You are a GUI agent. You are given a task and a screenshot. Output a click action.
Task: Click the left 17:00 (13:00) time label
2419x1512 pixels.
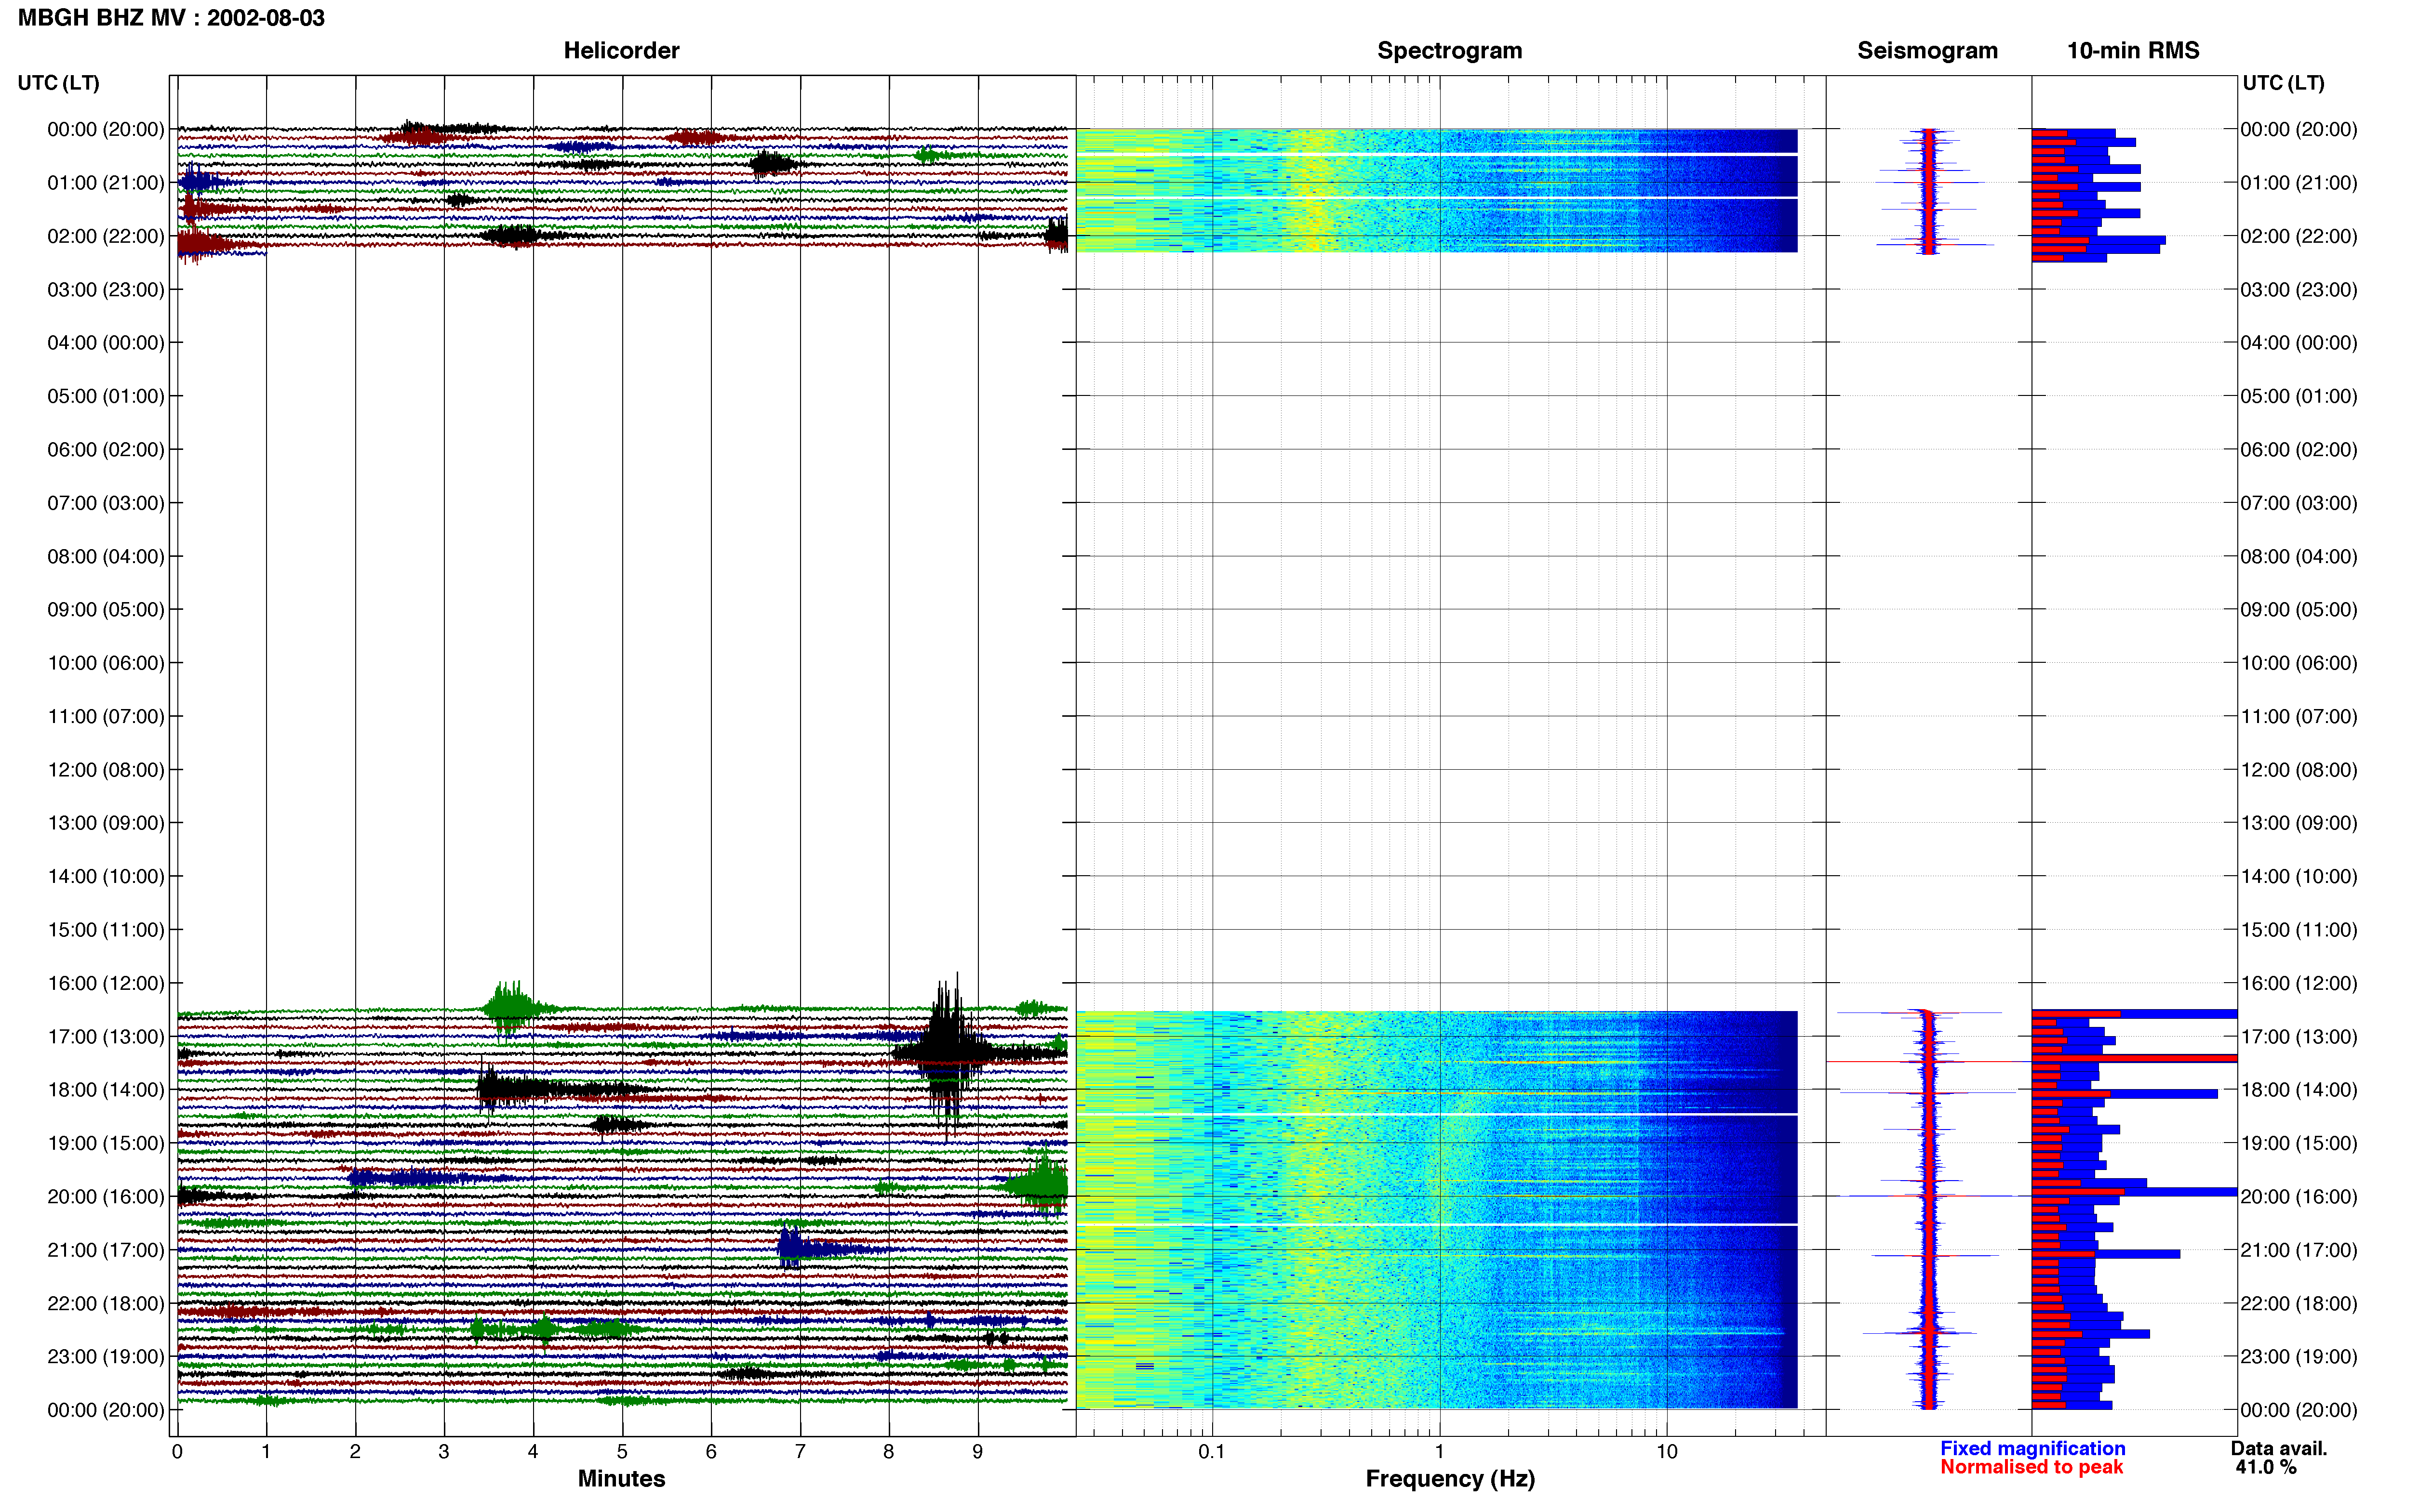tap(106, 1037)
